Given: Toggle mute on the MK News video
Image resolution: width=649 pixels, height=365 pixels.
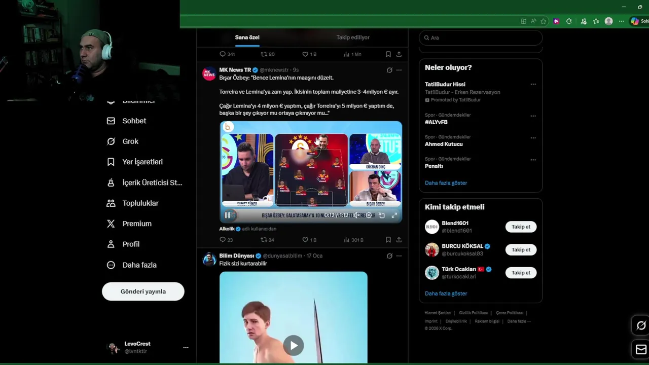Looking at the screenshot, I should (356, 215).
